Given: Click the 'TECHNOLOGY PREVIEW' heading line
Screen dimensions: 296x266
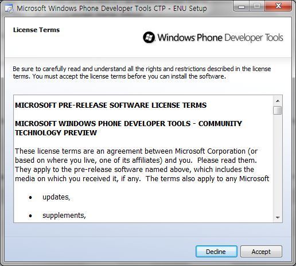Looking at the screenshot, I should click(x=56, y=133).
